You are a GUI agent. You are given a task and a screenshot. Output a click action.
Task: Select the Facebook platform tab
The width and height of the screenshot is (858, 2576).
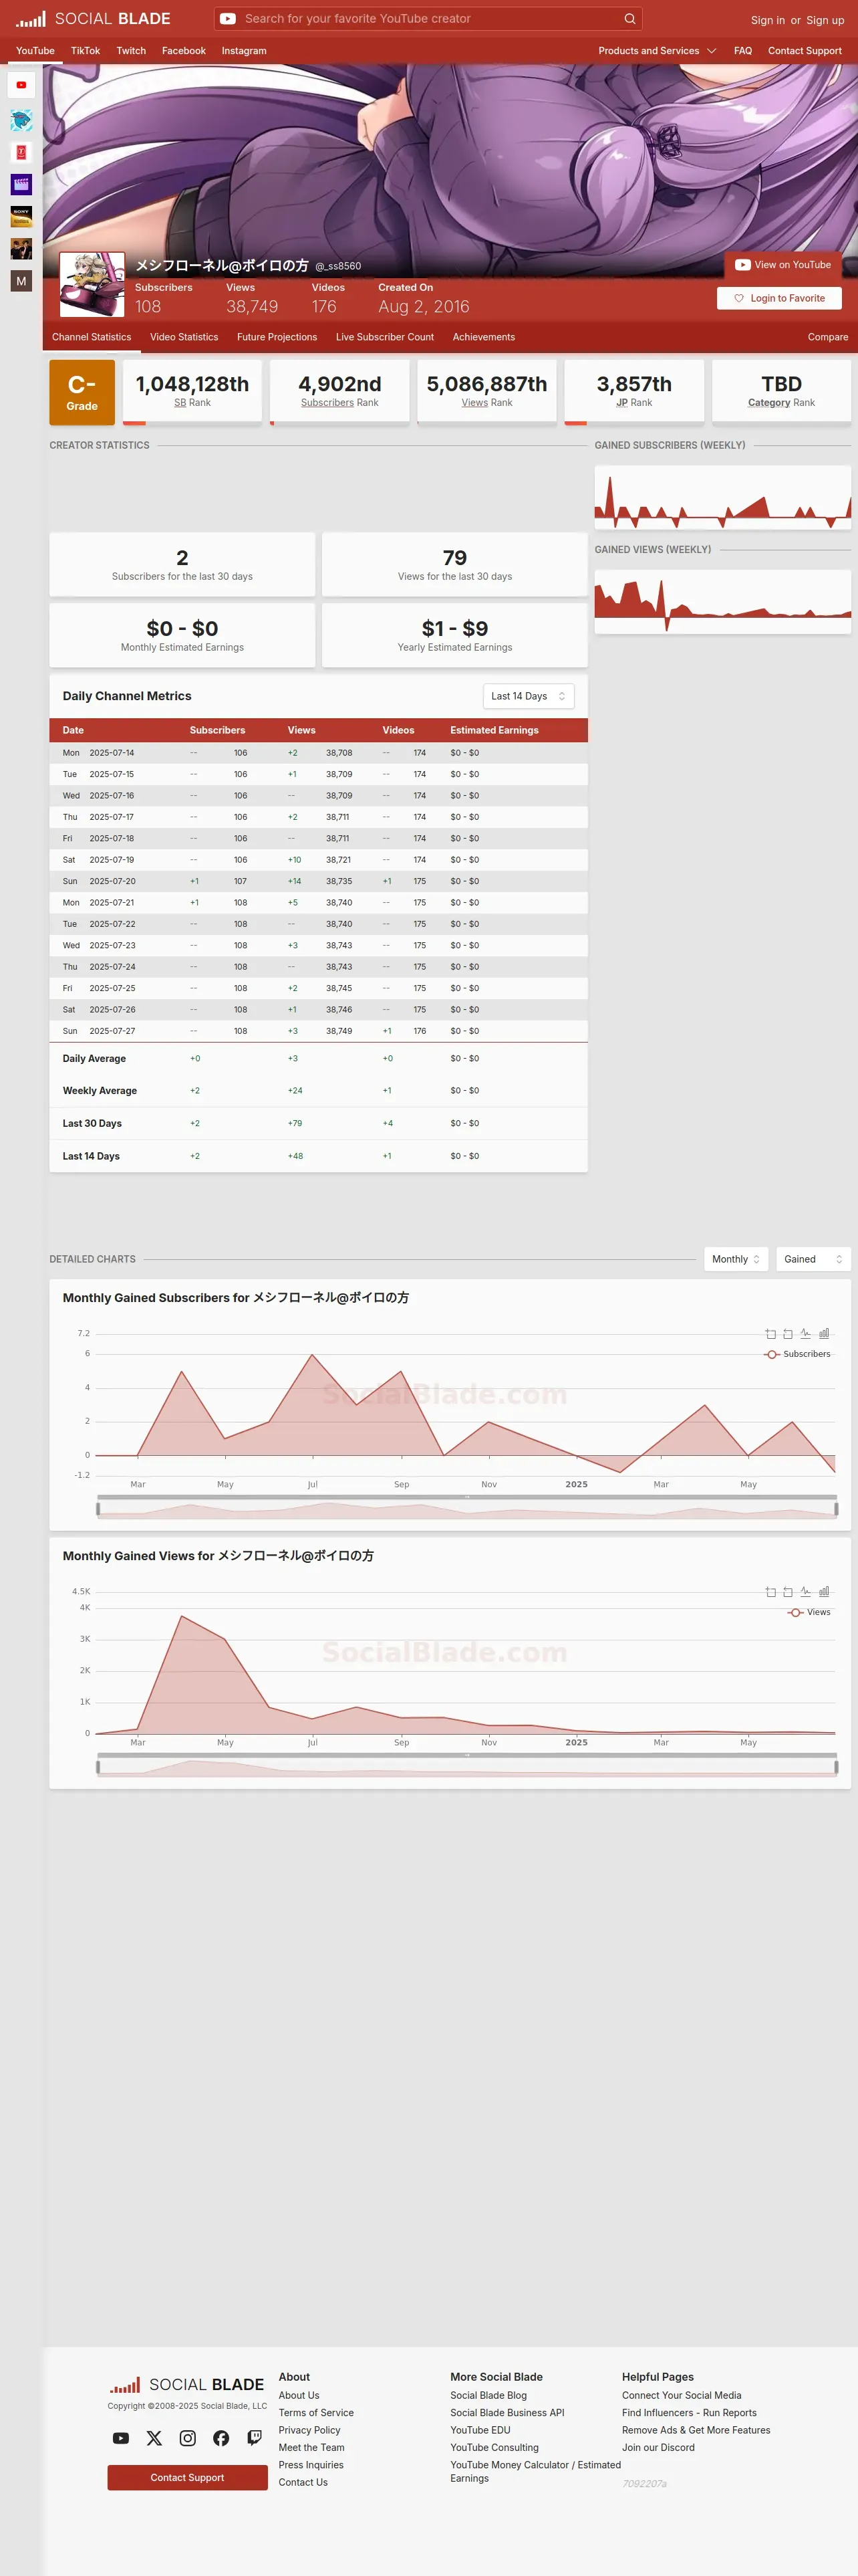pos(184,51)
